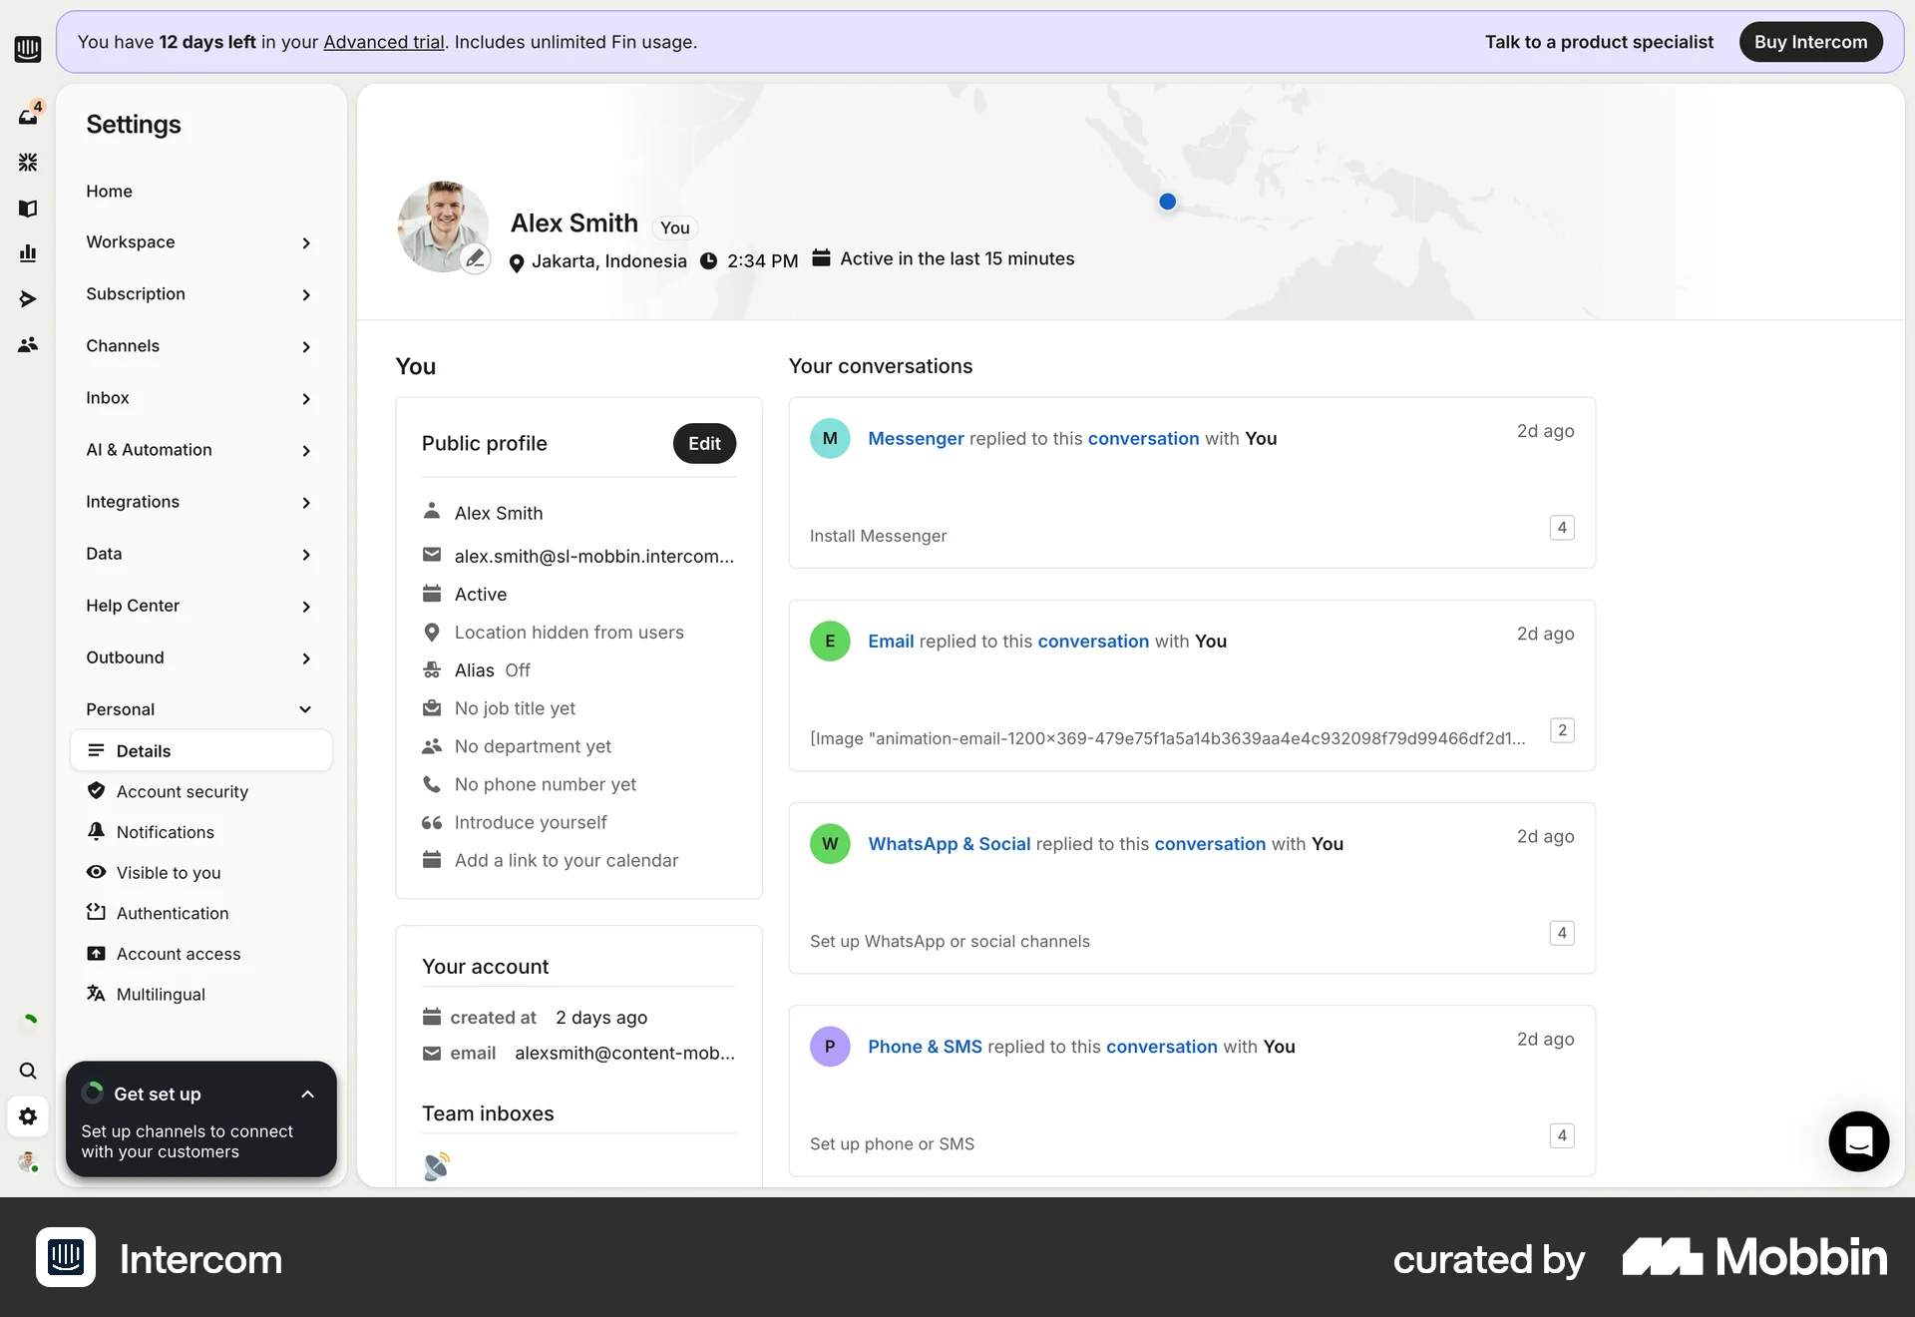Image resolution: width=1915 pixels, height=1317 pixels.
Task: Edit the profile picture via pencil icon
Action: pyautogui.click(x=476, y=257)
